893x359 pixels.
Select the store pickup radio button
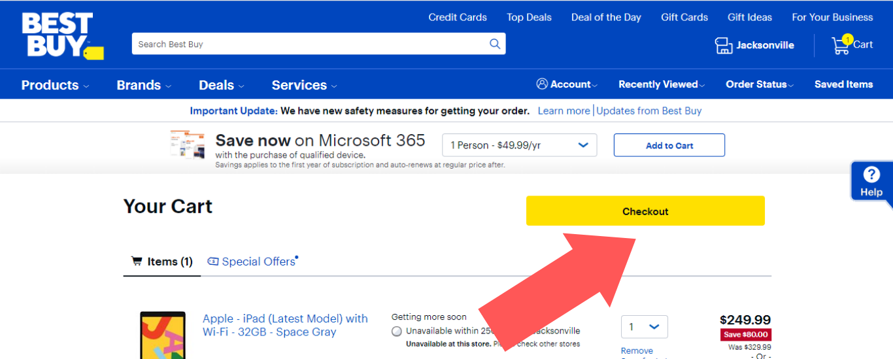point(397,332)
